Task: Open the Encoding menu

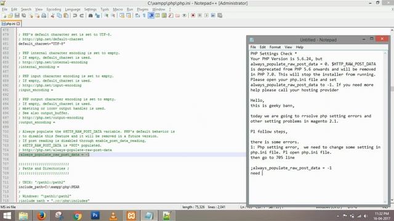Action: pos(54,9)
